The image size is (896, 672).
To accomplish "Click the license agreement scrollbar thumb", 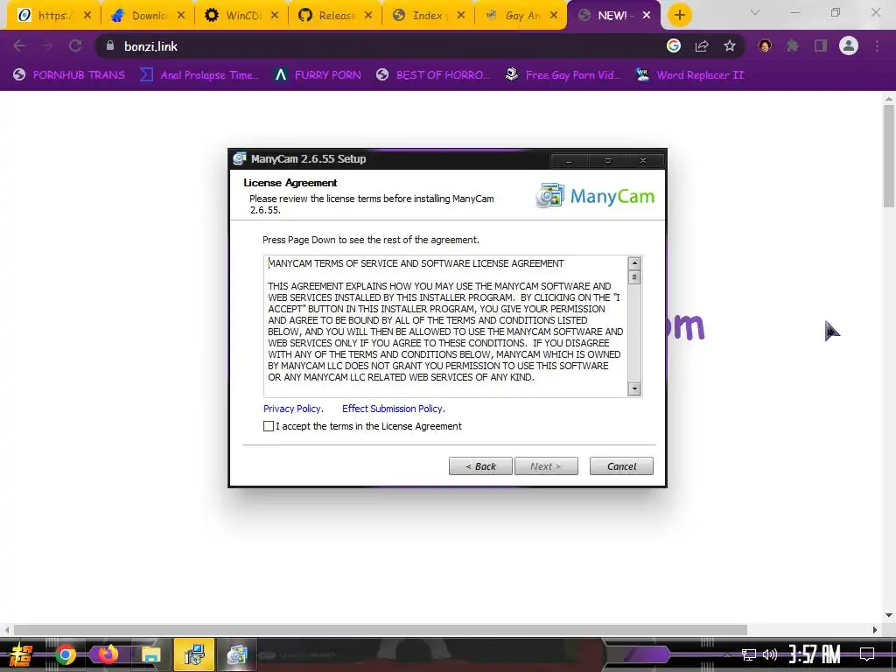I will tap(634, 277).
